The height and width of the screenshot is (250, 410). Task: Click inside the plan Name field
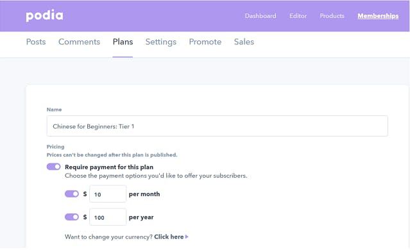click(x=218, y=126)
